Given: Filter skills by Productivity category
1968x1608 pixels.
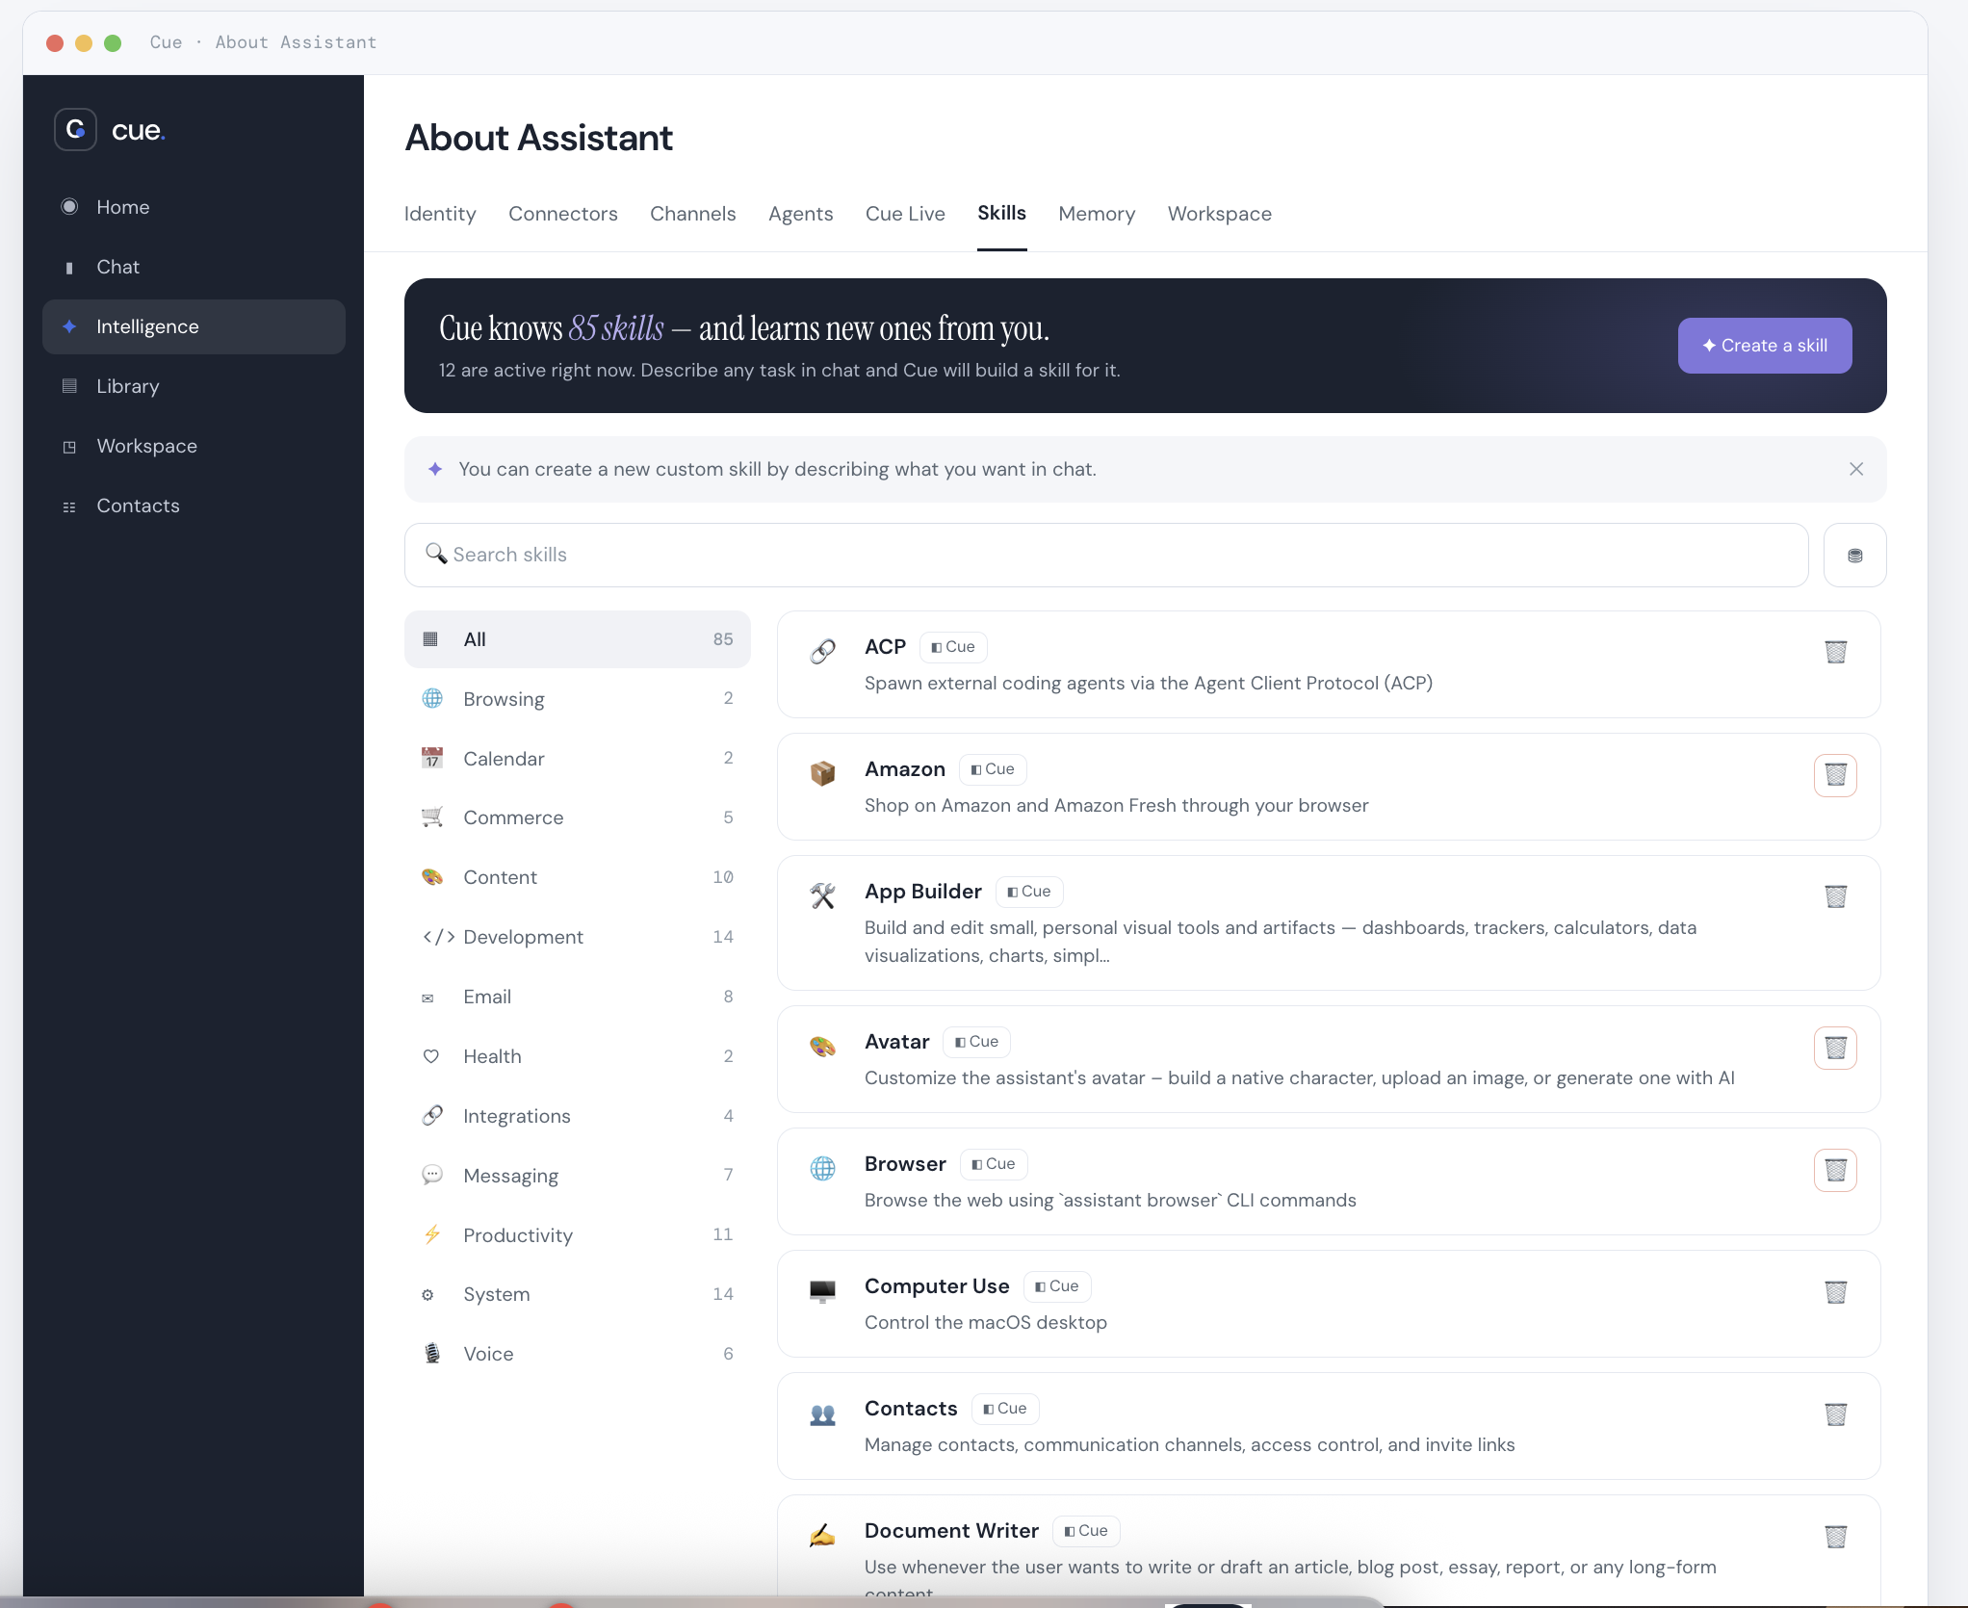Looking at the screenshot, I should 577,1235.
